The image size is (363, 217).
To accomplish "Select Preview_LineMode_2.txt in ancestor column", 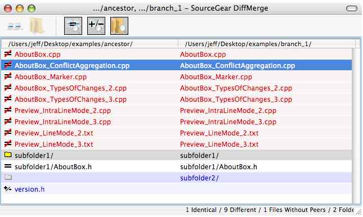I will point(54,133).
